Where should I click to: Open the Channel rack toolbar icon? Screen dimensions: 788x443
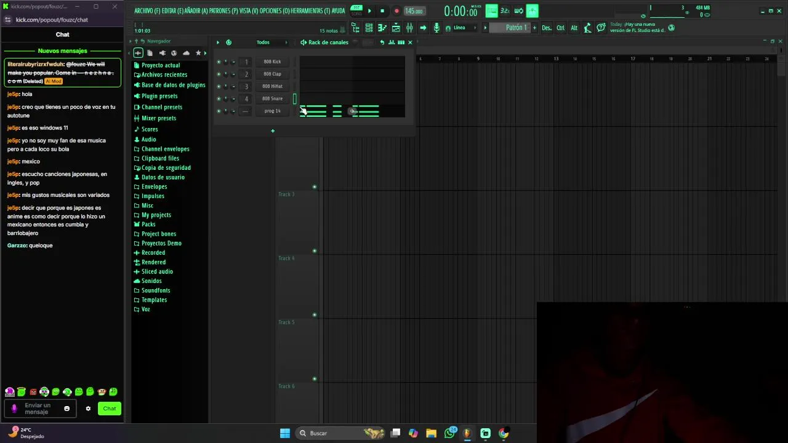pos(369,28)
